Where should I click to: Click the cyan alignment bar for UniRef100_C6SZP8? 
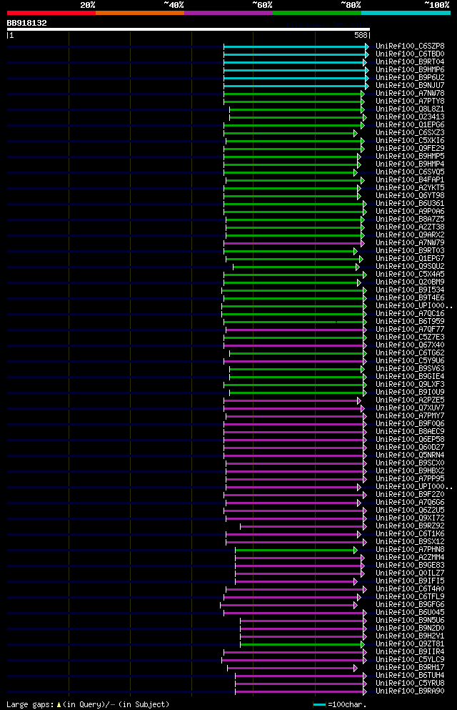coord(296,46)
